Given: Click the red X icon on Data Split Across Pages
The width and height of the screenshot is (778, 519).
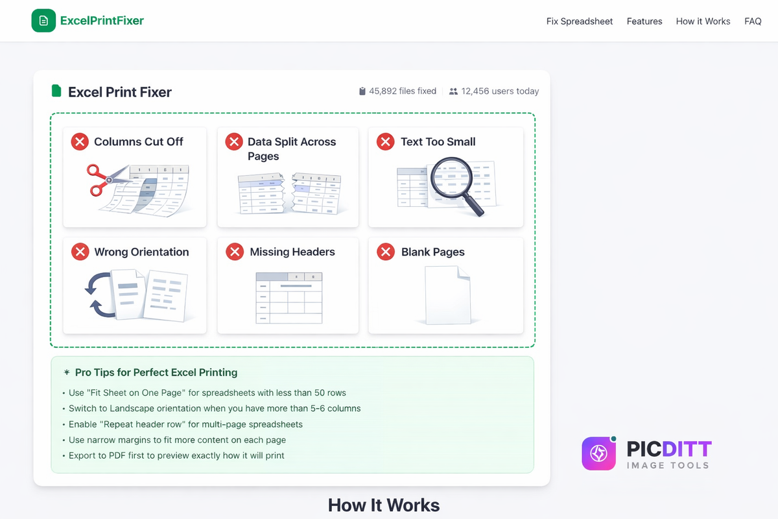Looking at the screenshot, I should [x=234, y=141].
